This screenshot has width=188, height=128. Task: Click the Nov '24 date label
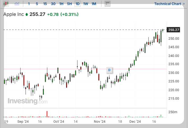(100, 122)
